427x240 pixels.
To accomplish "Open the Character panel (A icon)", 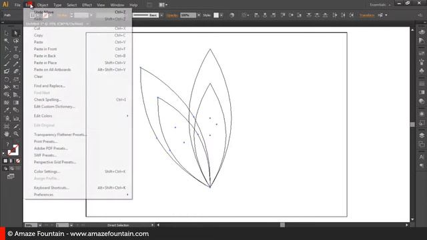I will coord(422,157).
